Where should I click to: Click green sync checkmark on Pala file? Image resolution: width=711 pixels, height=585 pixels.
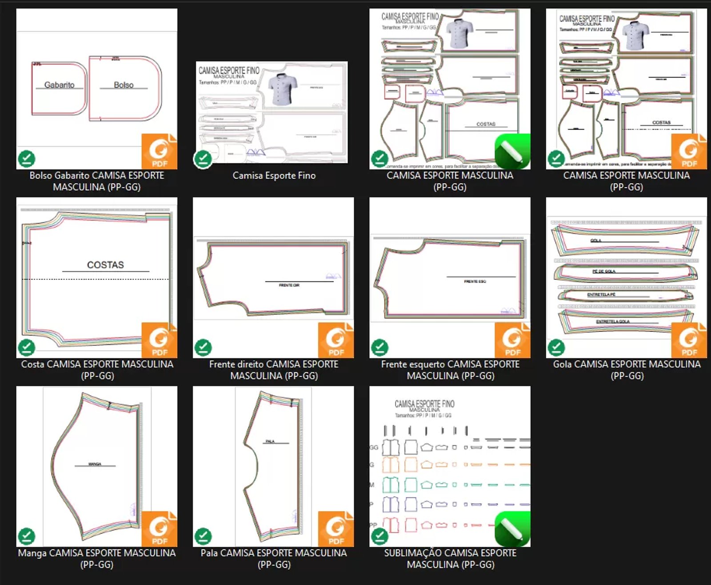[x=203, y=536]
